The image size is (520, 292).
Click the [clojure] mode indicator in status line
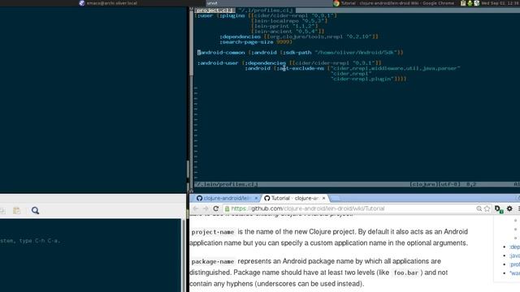(423, 184)
